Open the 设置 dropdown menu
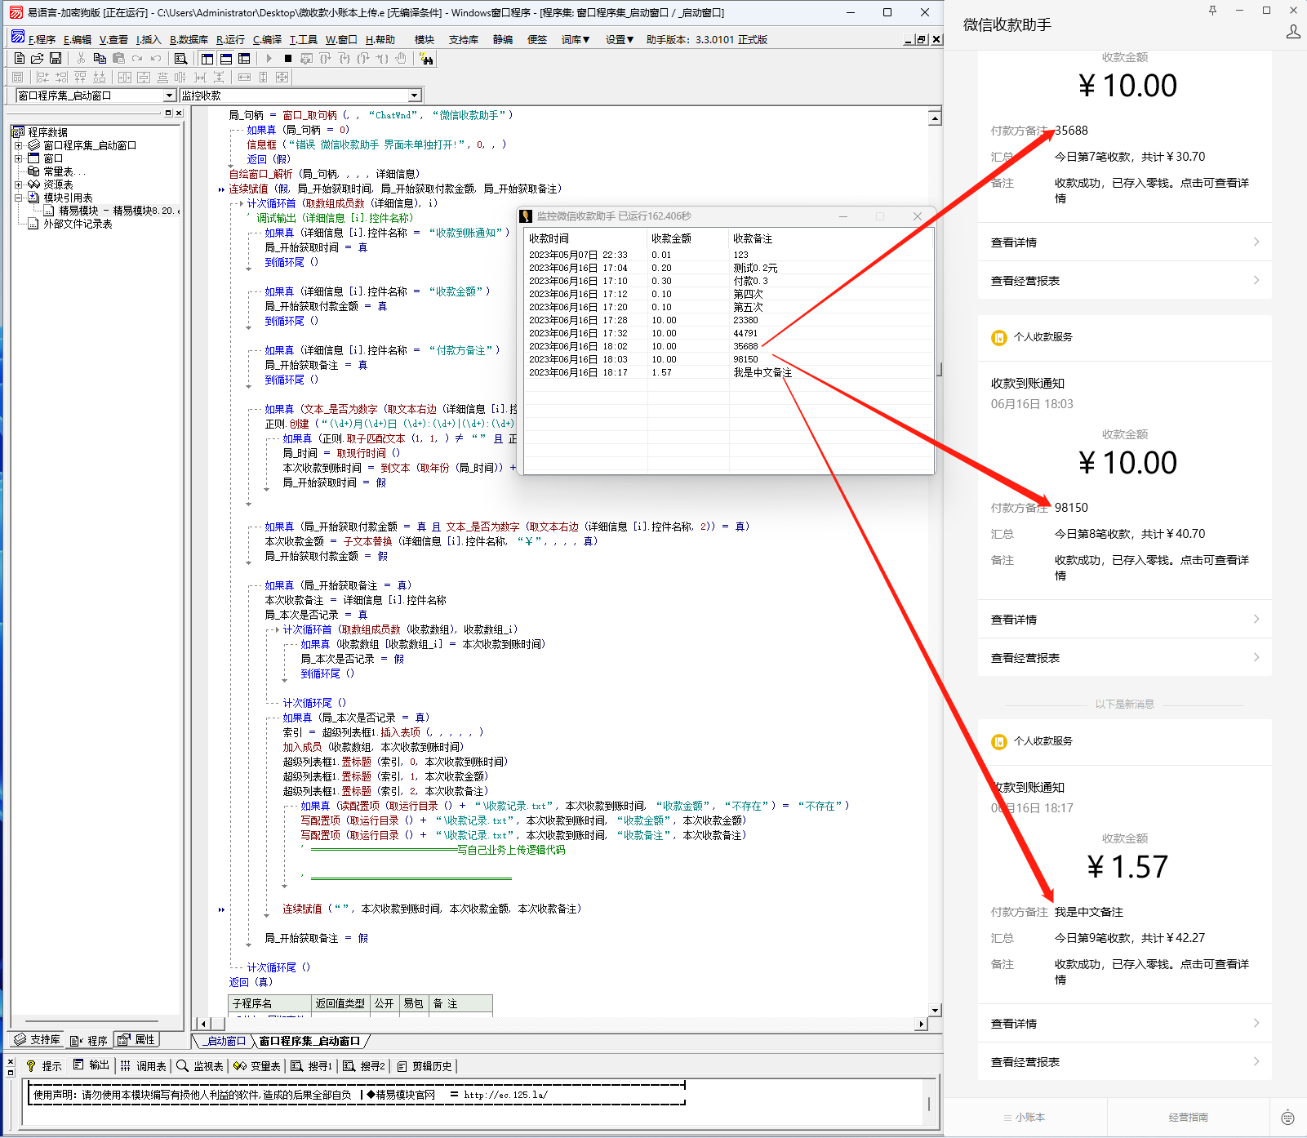 pyautogui.click(x=620, y=39)
